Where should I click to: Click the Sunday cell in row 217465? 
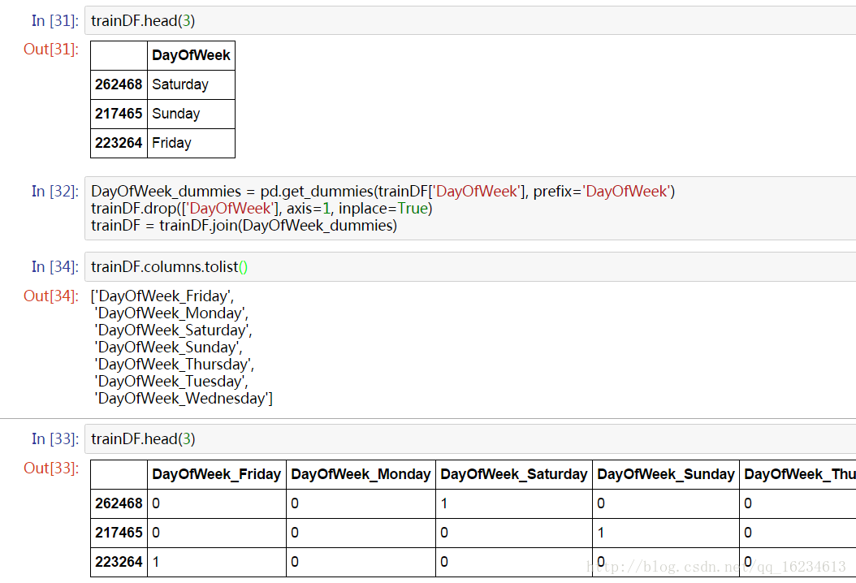coord(191,114)
